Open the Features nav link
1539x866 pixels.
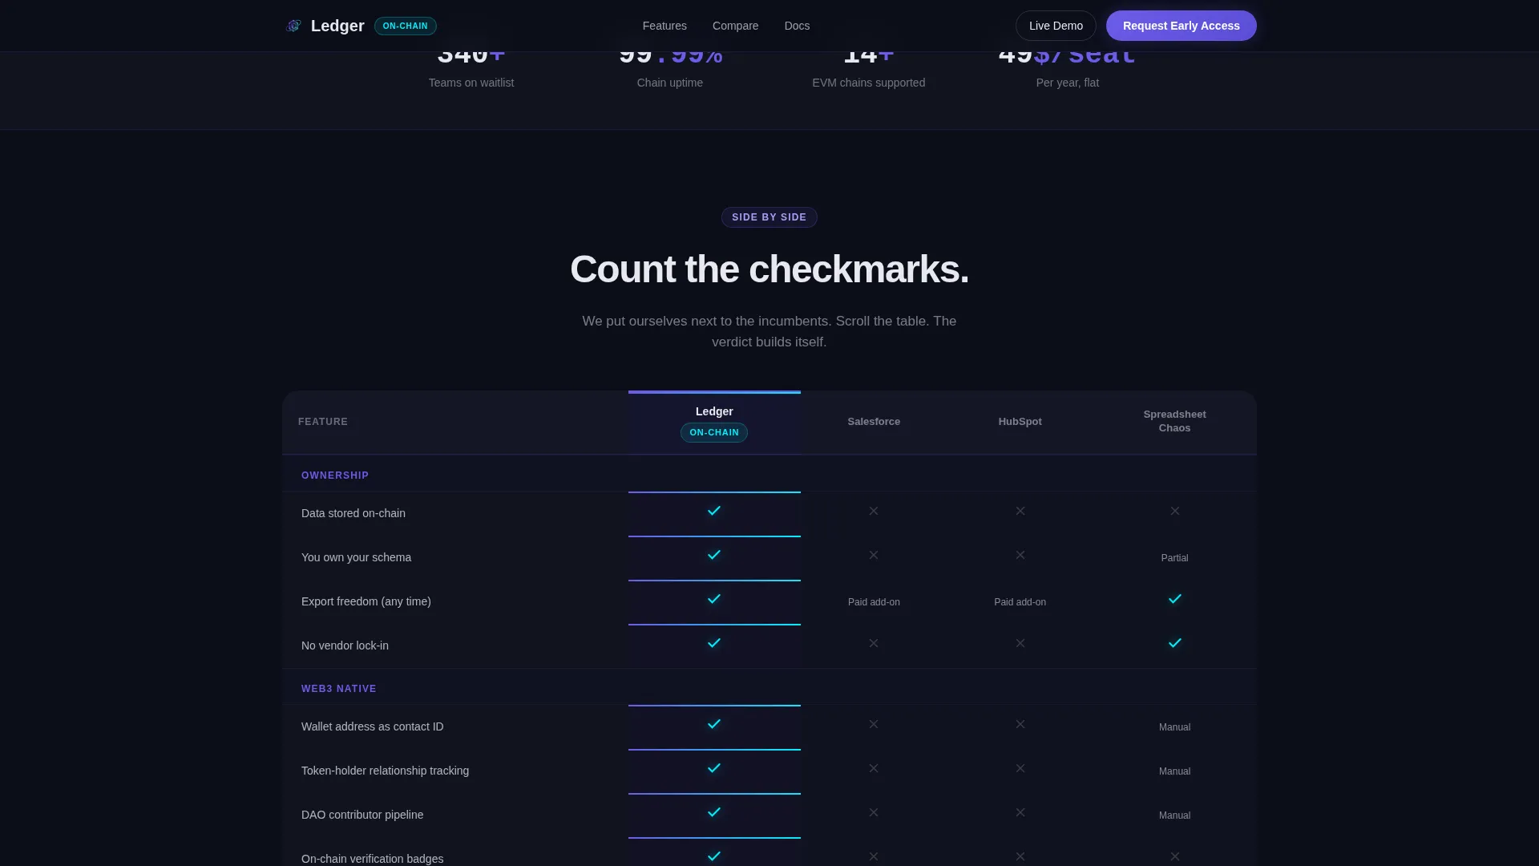(664, 26)
